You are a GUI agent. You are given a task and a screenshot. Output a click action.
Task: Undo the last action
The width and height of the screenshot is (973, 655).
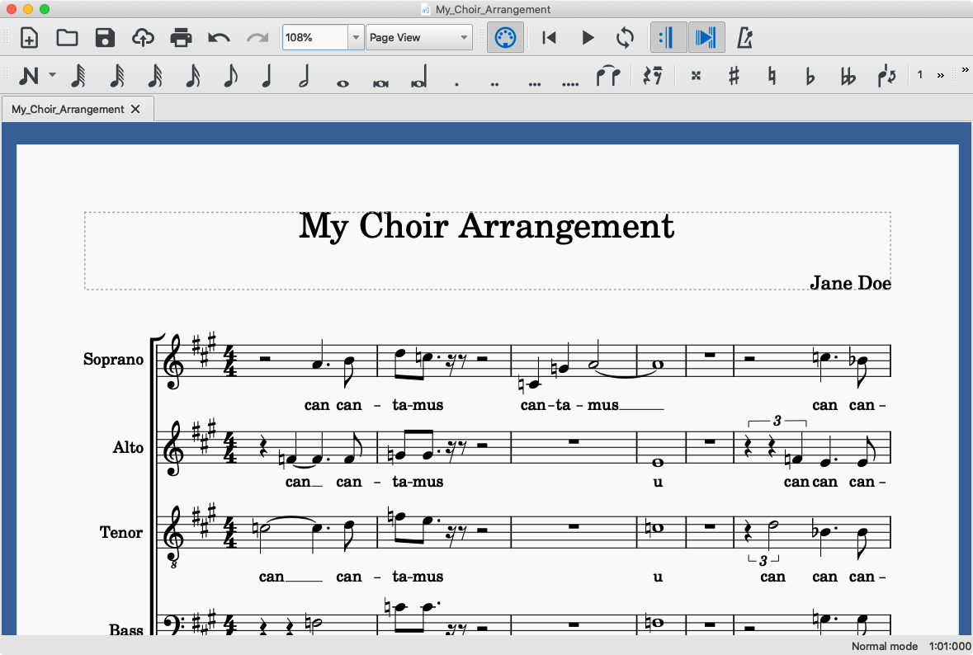(219, 38)
